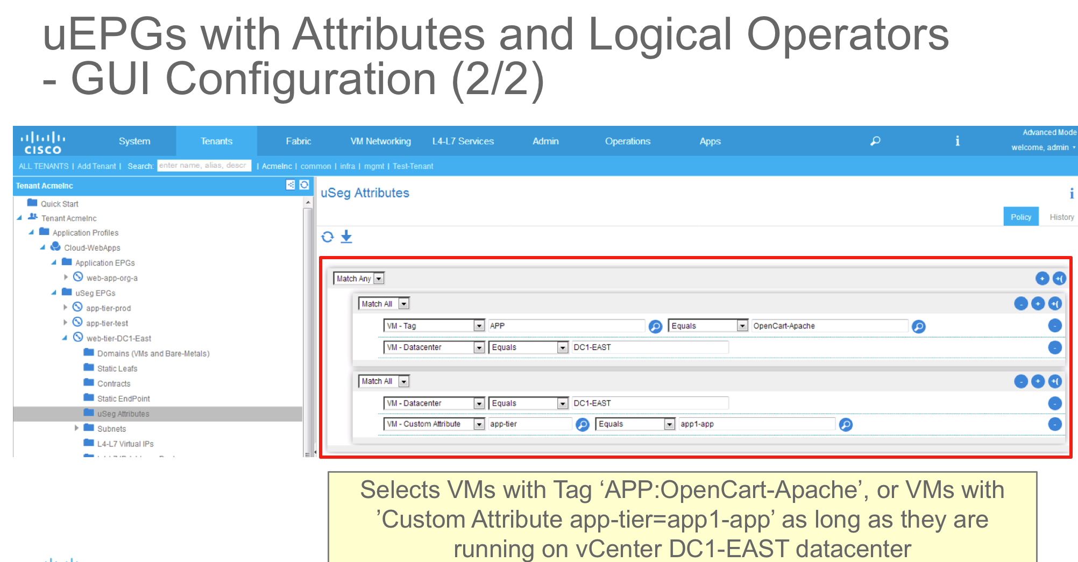Click the refresh icon in the Tenant AcmeInc pane header
The width and height of the screenshot is (1078, 562).
304,184
